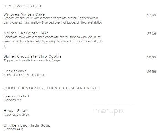Pick the House Salad starter

pos(16,110)
